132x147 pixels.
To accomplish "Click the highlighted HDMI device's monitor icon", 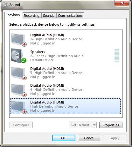I will tap(19, 107).
